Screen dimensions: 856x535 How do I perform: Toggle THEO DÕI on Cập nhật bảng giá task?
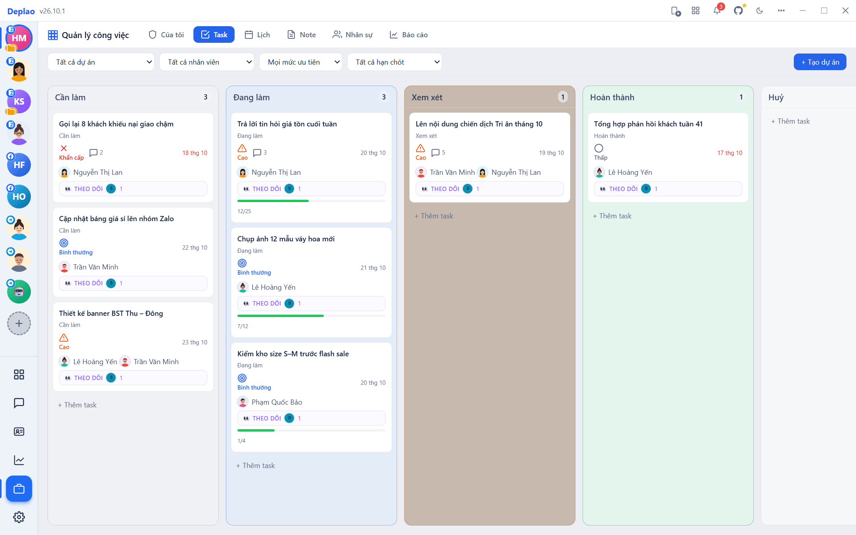click(x=133, y=283)
